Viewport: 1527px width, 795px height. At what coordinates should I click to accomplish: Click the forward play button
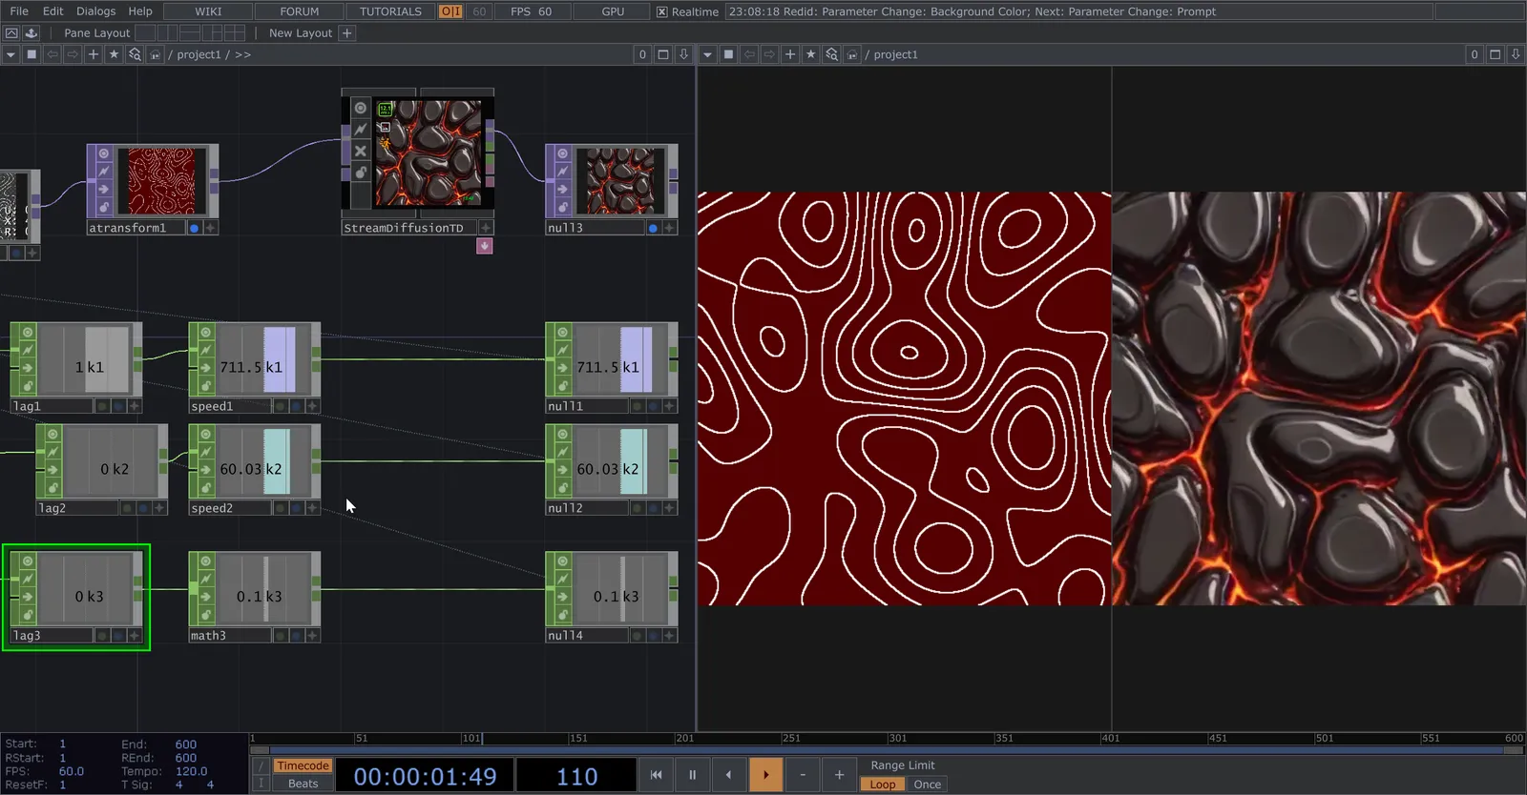[x=765, y=775]
